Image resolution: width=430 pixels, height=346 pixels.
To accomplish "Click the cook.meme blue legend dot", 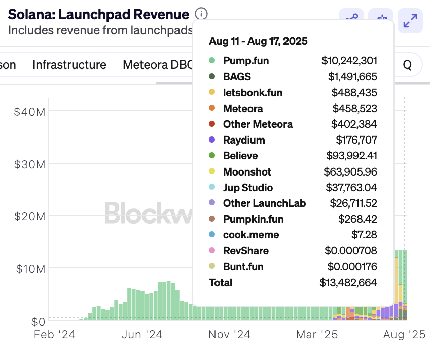I will coord(212,234).
